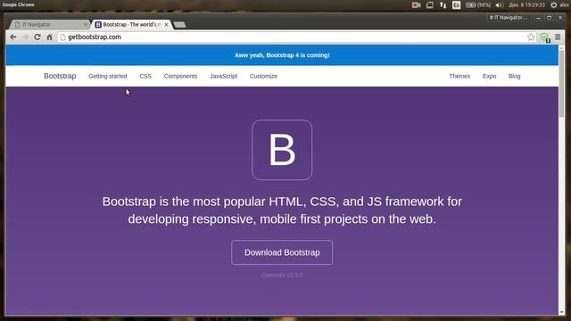Open the alex user indicator in the top panel
This screenshot has width=571, height=321.
pos(565,5)
